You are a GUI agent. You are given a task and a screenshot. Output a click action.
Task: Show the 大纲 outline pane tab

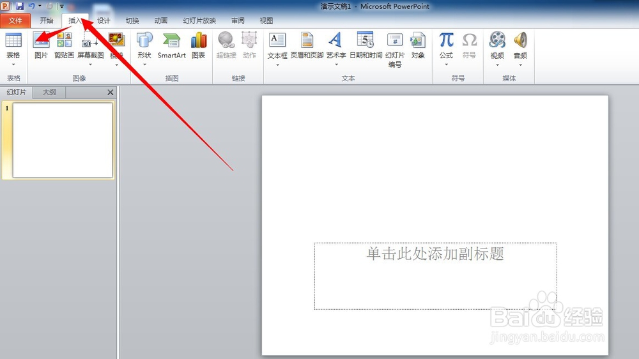[49, 92]
